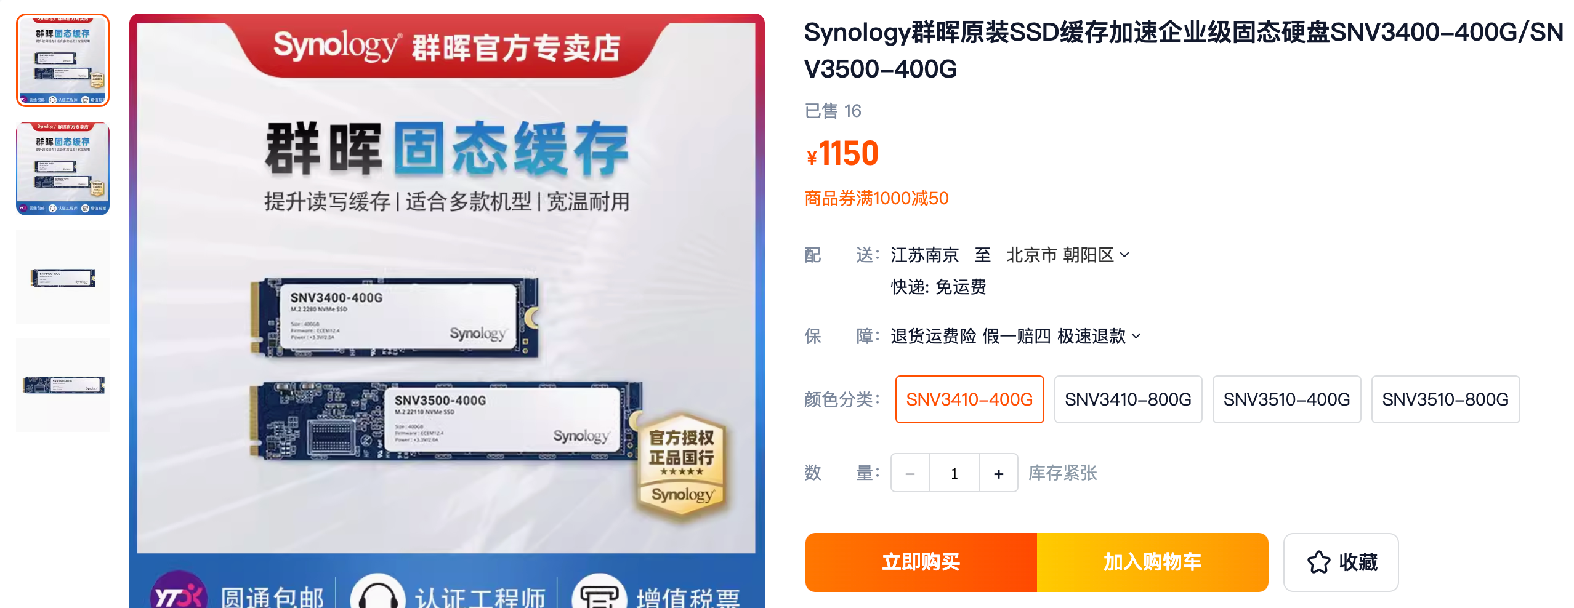Click the star favorite icon
The height and width of the screenshot is (608, 1574).
coord(1318,562)
